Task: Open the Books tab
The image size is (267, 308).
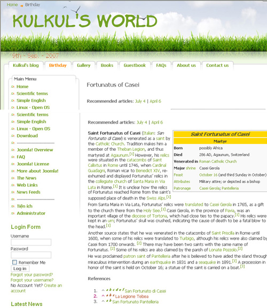Action: pyautogui.click(x=107, y=65)
